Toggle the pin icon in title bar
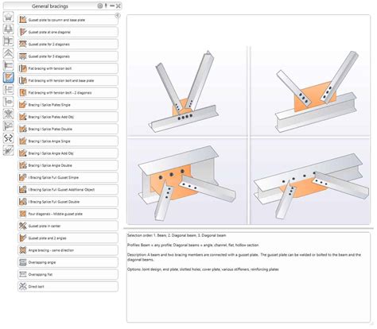 click(106, 6)
